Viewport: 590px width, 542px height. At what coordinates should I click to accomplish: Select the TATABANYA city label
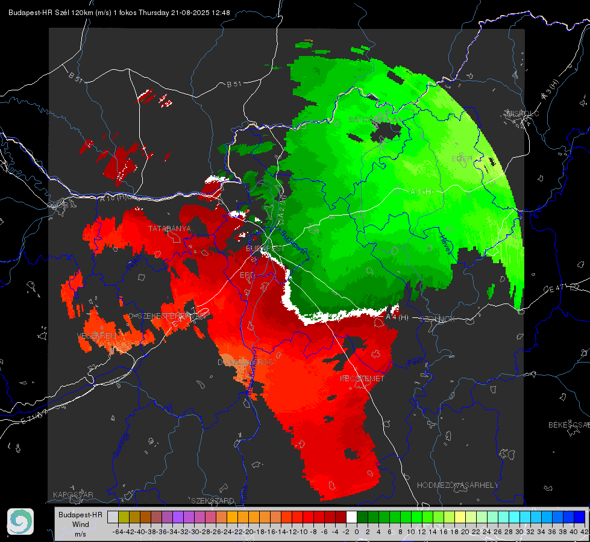(x=170, y=229)
